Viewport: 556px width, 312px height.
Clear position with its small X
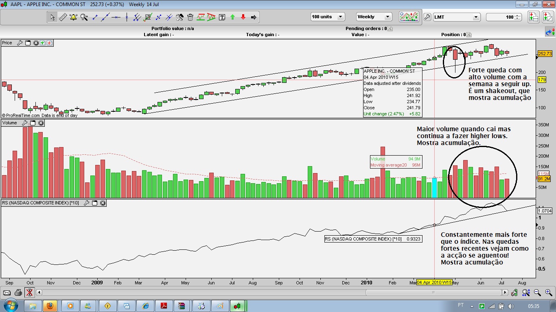468,35
